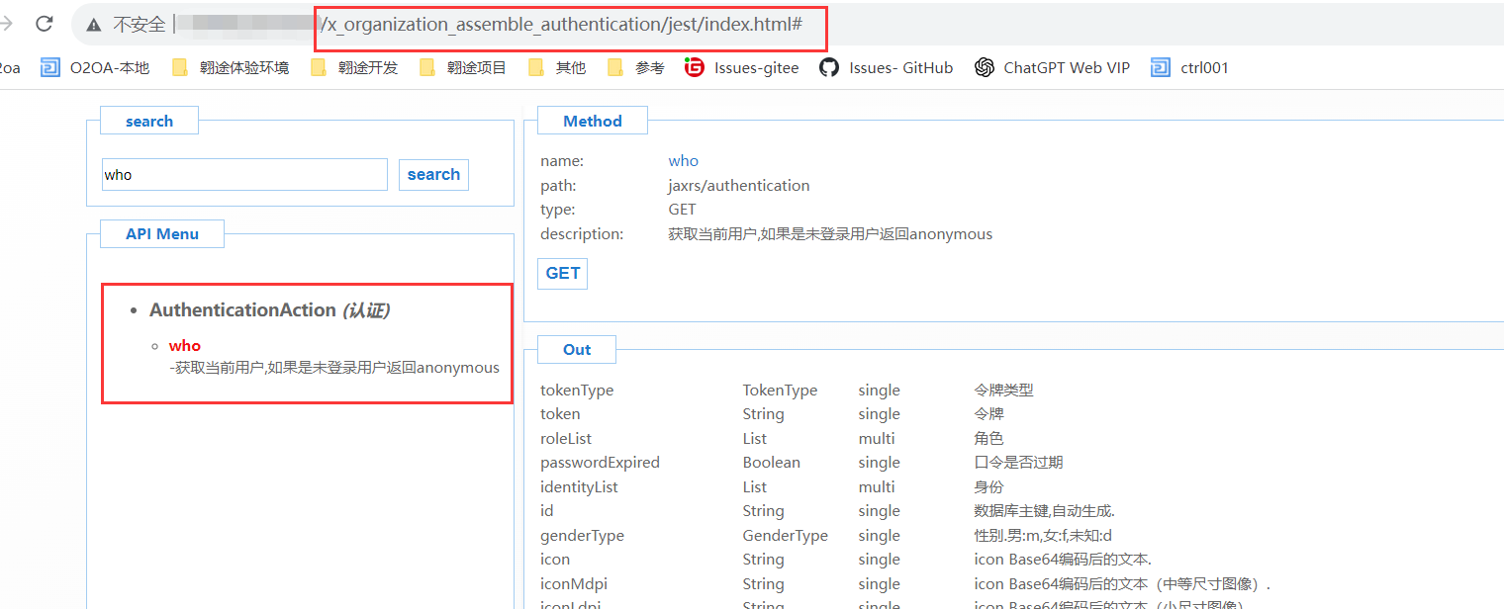Click the 口令是否过期 description
Screen dimensions: 1504x609
coord(1019,463)
